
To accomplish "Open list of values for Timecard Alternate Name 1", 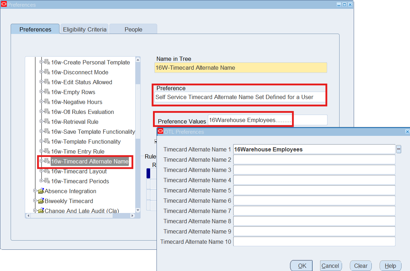I will click(x=399, y=149).
